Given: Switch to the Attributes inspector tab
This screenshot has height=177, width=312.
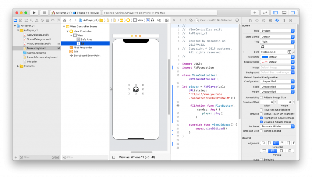Looking at the screenshot, I should tap(277, 20).
